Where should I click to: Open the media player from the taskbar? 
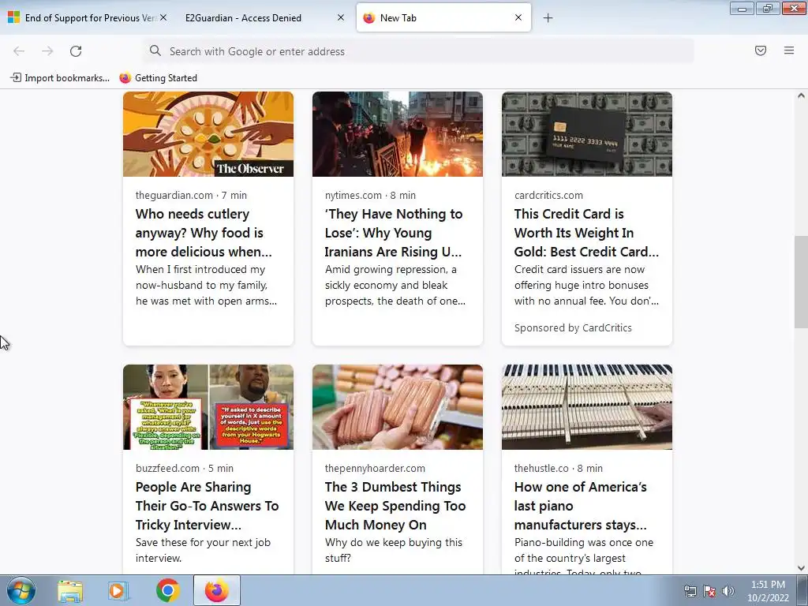coord(118,590)
